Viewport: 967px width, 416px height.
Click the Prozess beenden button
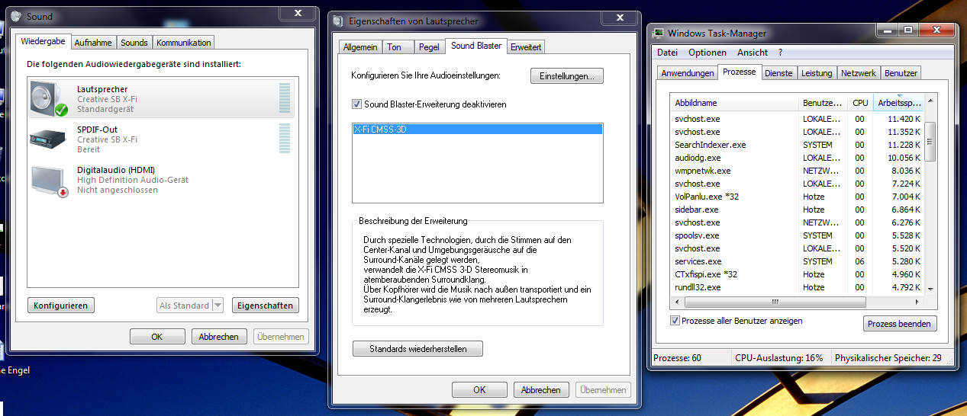(x=900, y=324)
